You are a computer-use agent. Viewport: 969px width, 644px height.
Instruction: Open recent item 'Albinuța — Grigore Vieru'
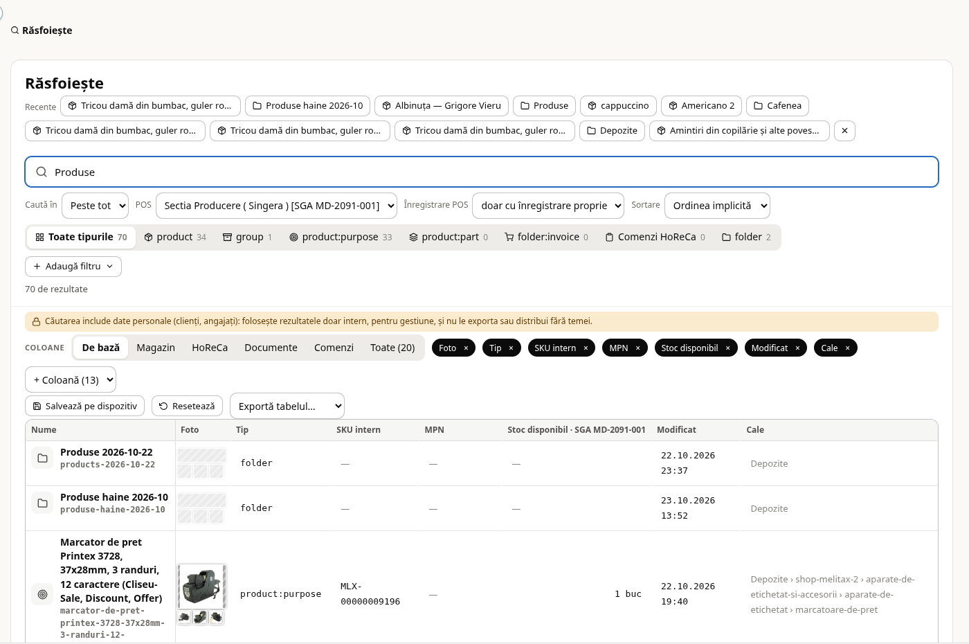click(x=442, y=106)
